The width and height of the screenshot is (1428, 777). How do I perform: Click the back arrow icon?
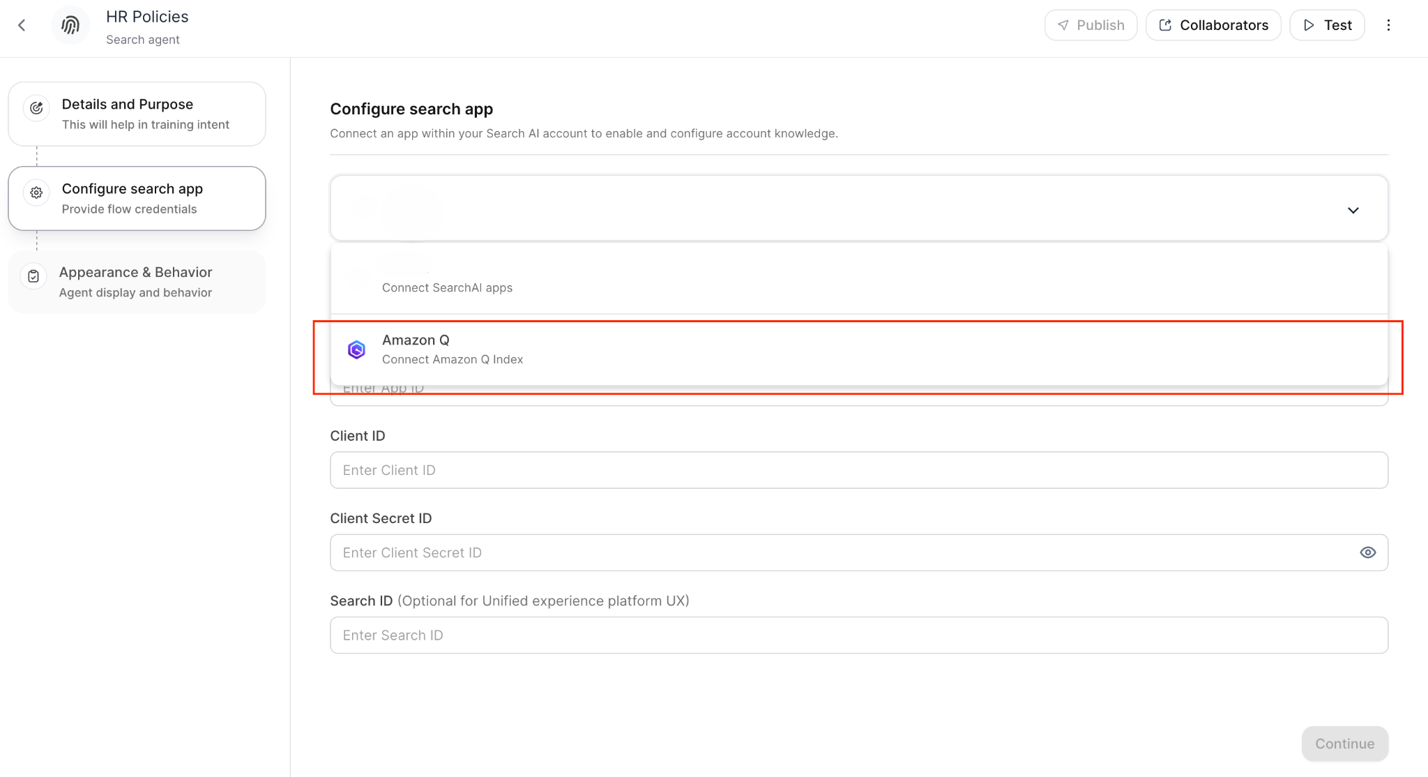click(x=22, y=25)
